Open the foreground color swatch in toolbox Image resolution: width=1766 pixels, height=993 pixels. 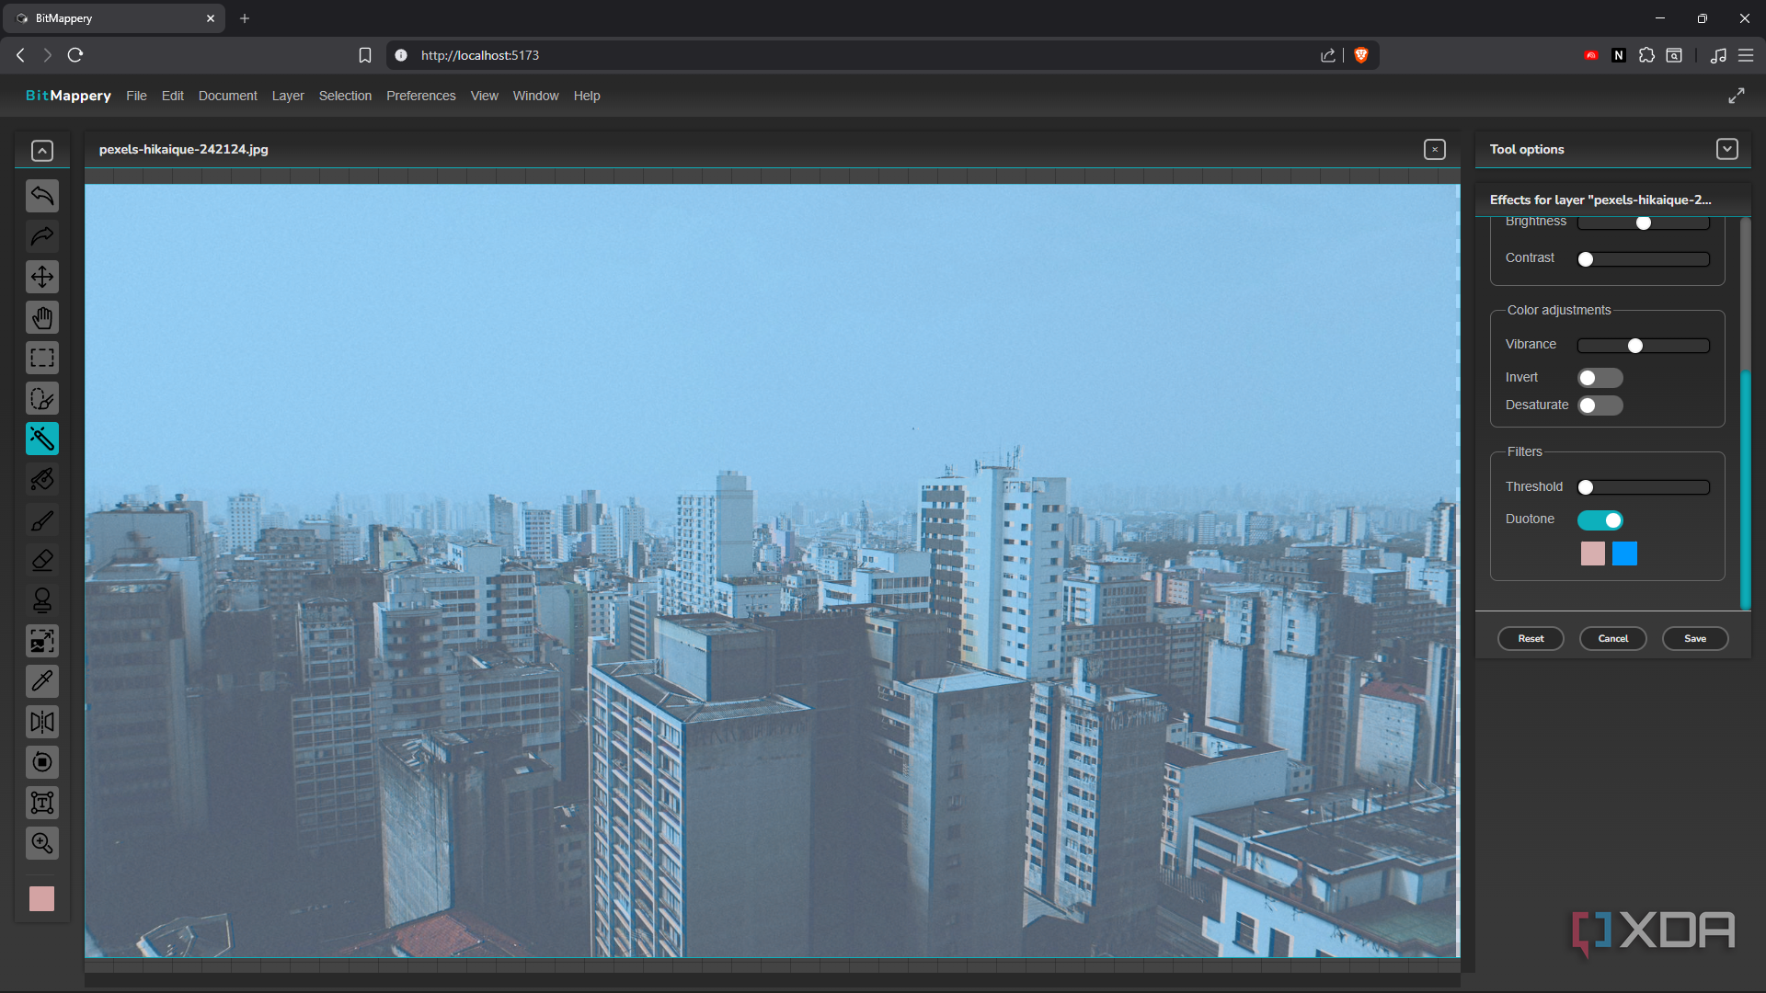42,898
